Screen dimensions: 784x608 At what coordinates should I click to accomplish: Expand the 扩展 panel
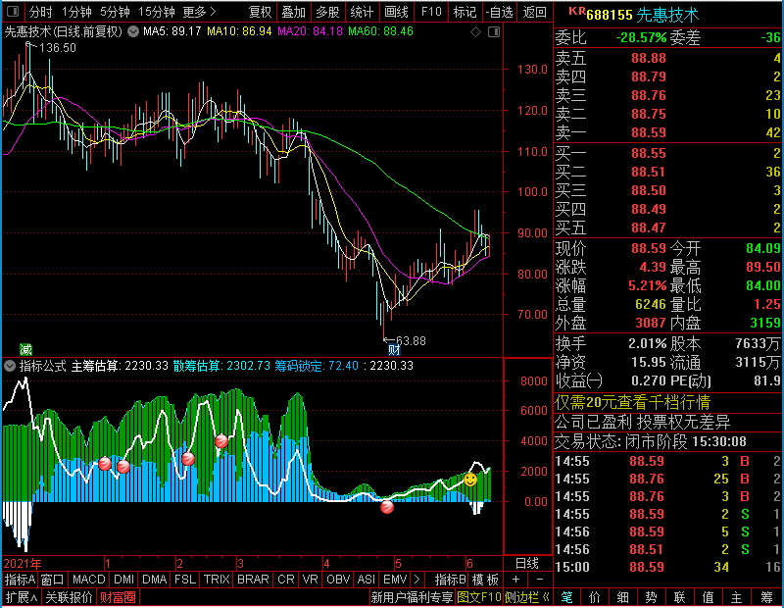[22, 597]
